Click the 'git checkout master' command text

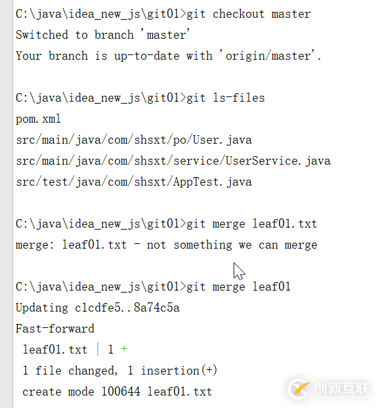pyautogui.click(x=249, y=14)
